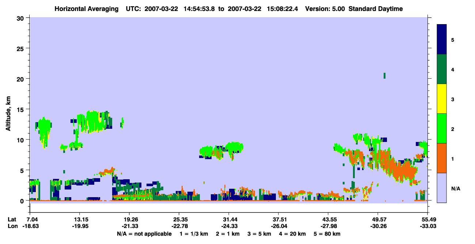The width and height of the screenshot is (475, 244).
Task: Click the green cloud centered near latitude 31.44
Action: (x=234, y=148)
